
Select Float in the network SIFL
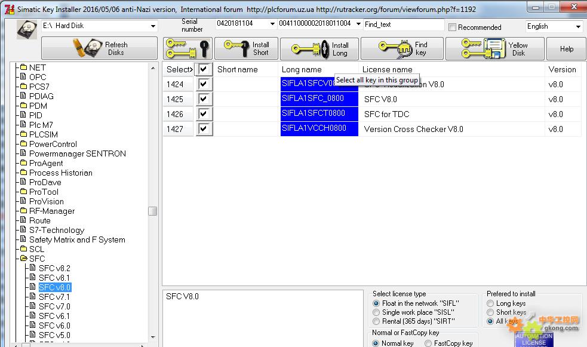pyautogui.click(x=376, y=303)
